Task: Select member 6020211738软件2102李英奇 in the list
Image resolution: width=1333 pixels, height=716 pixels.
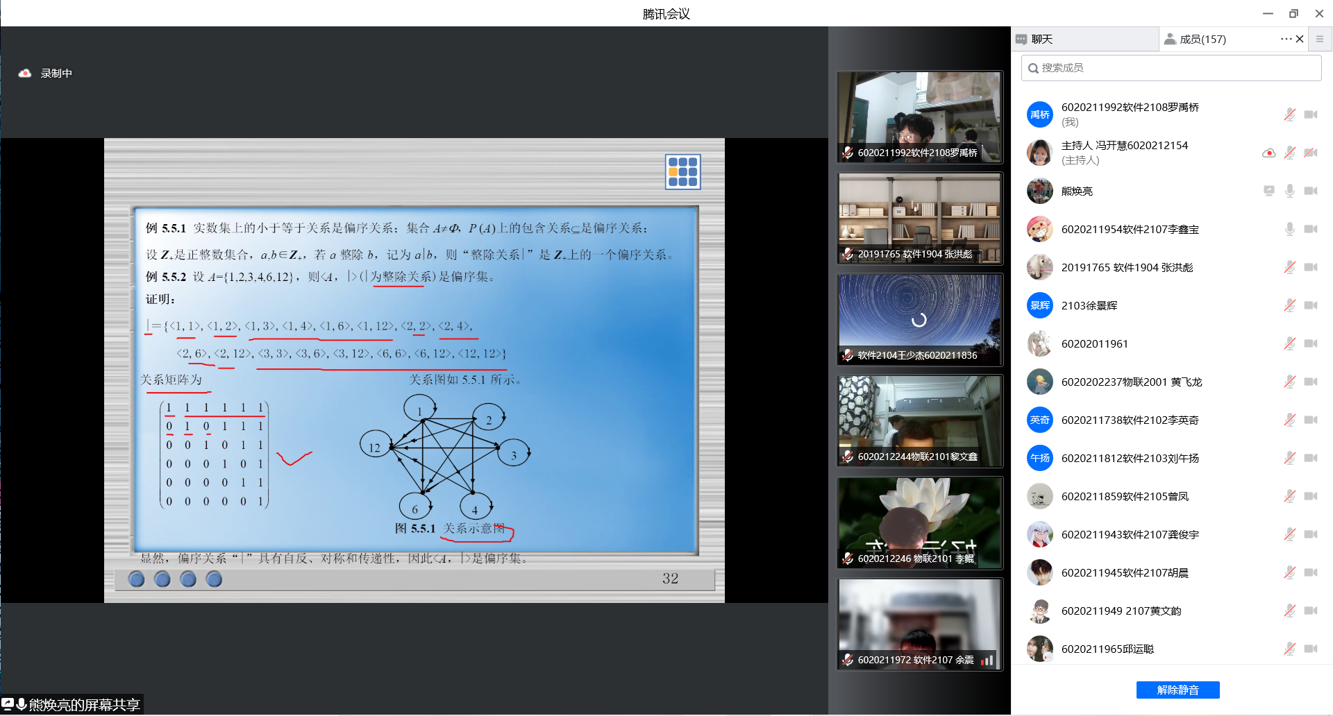Action: (1130, 420)
